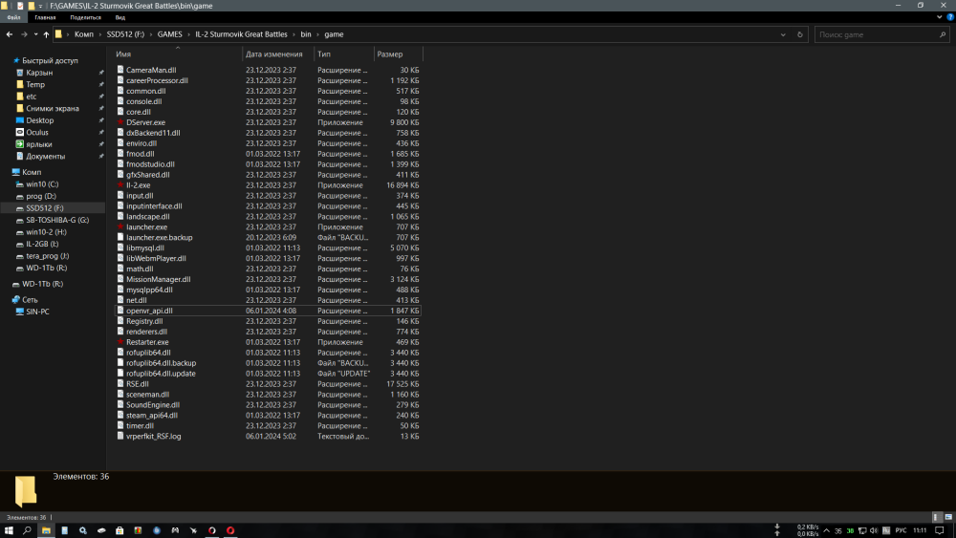
Task: Select the CameraMan.dll file icon
Action: (x=120, y=70)
